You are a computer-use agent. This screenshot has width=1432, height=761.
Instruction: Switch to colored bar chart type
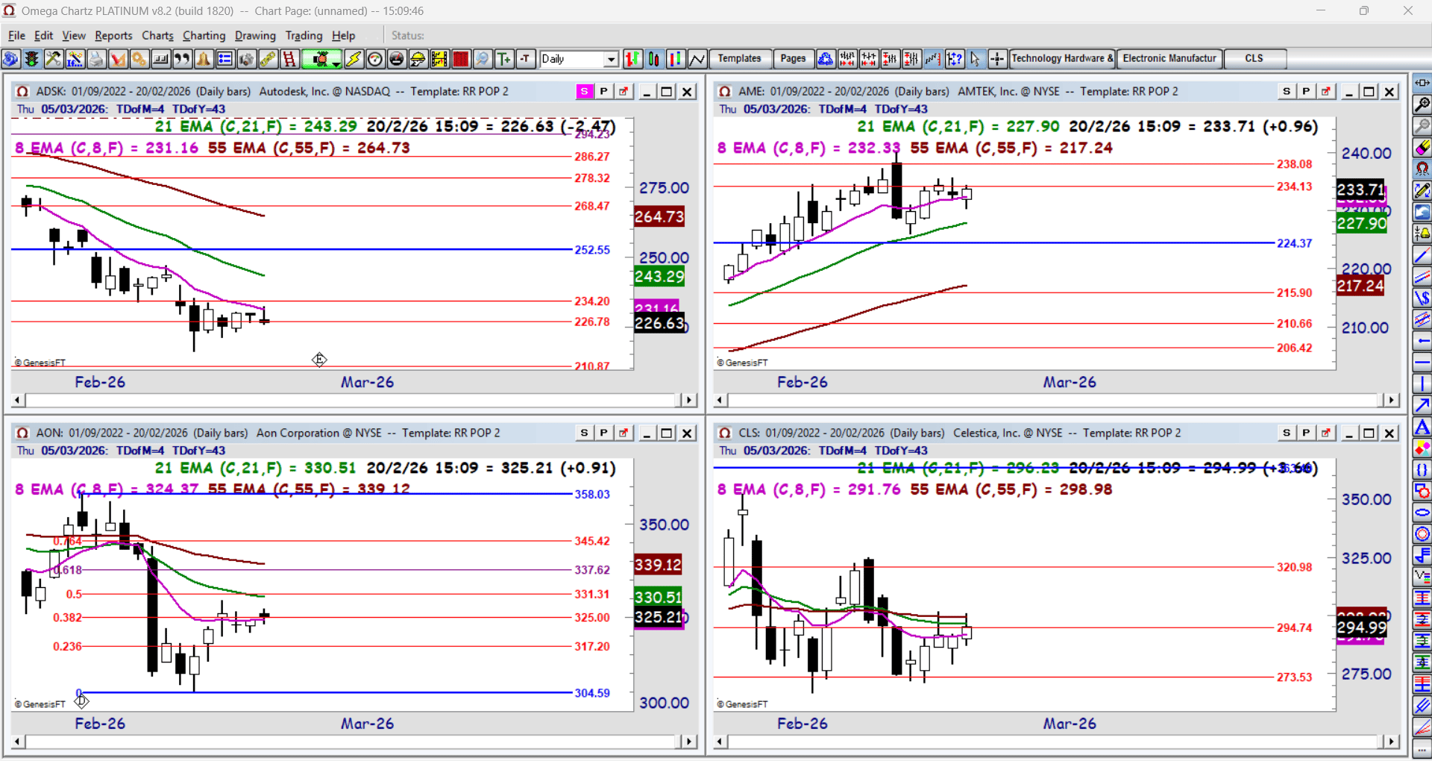click(x=676, y=59)
